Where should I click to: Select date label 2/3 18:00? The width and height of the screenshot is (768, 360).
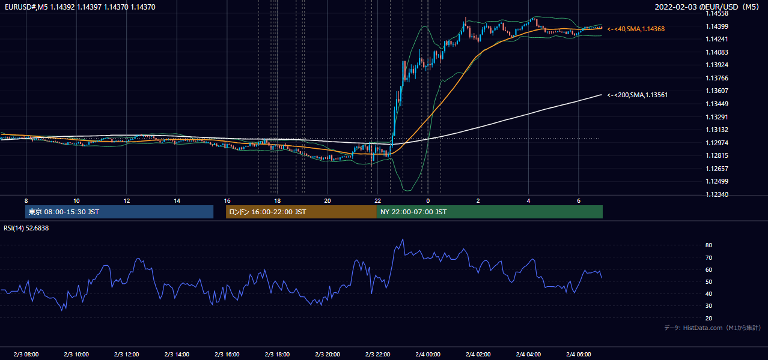click(x=277, y=355)
